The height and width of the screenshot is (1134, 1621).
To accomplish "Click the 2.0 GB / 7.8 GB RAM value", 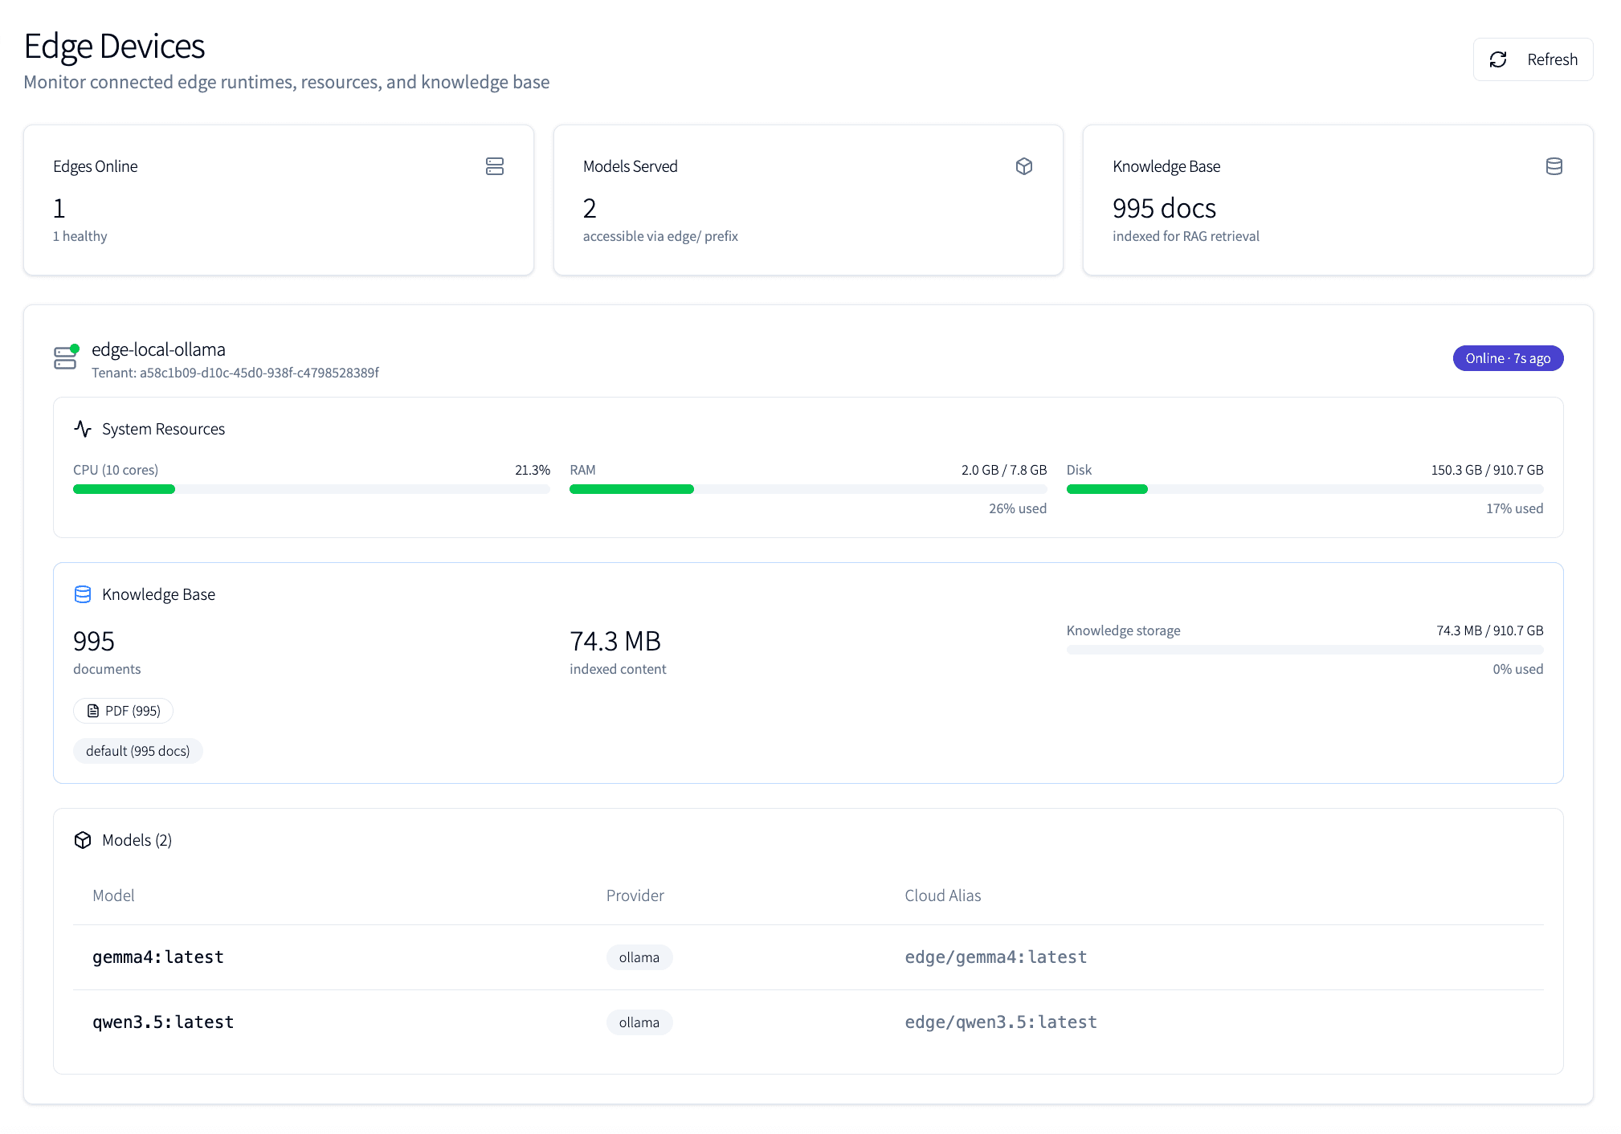I will (x=1004, y=470).
